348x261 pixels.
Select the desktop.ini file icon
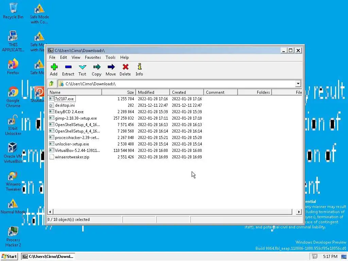(52, 105)
